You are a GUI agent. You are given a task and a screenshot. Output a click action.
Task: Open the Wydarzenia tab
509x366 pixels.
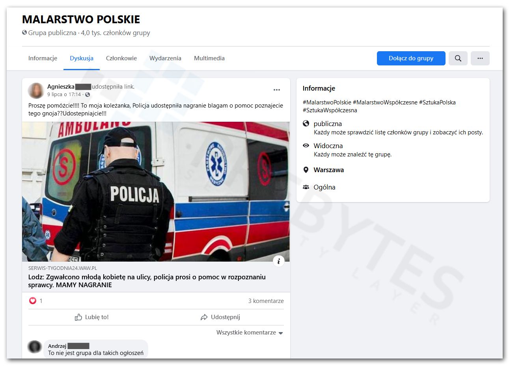pyautogui.click(x=165, y=58)
